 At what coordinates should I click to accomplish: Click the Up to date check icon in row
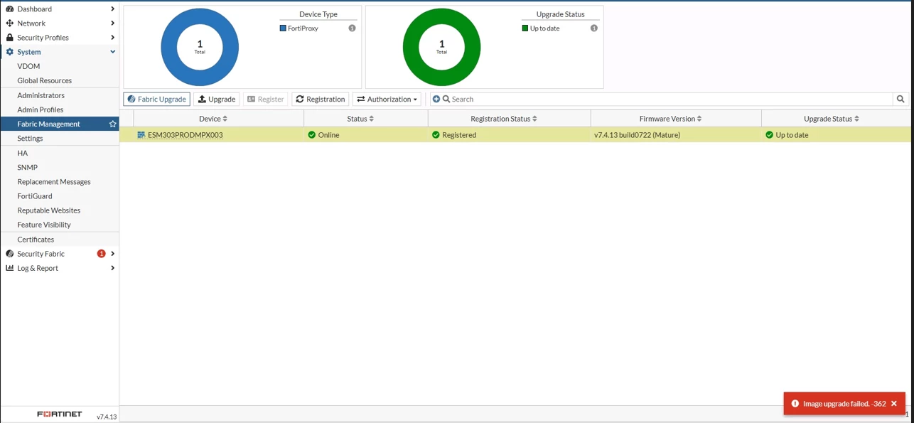coord(769,135)
